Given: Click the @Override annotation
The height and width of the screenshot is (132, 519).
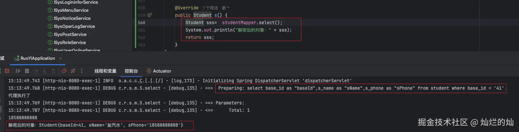Looking at the screenshot, I should click(x=187, y=8).
